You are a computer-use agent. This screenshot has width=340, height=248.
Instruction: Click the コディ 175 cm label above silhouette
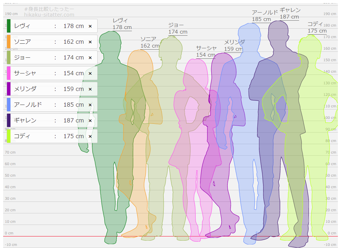coord(317,27)
